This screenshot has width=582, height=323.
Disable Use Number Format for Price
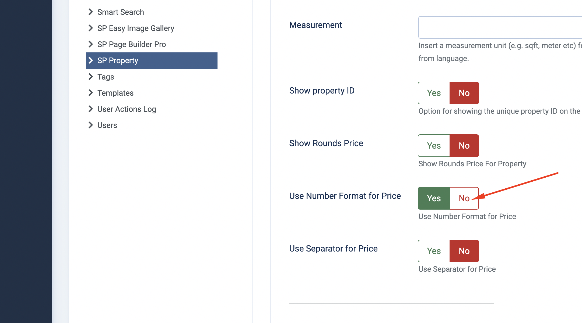pyautogui.click(x=464, y=198)
